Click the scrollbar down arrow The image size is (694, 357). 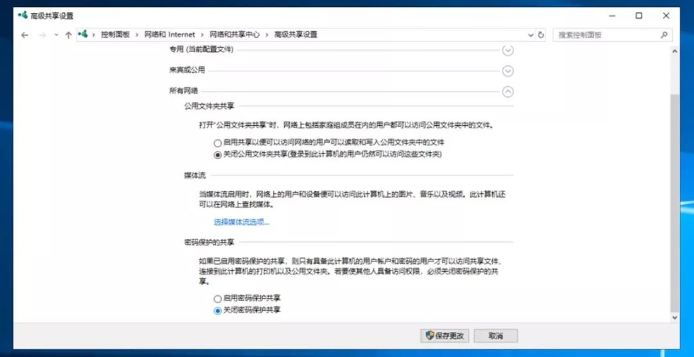[675, 318]
